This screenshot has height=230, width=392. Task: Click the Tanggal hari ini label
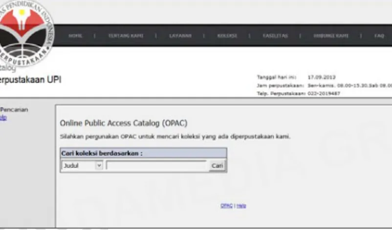click(x=277, y=77)
